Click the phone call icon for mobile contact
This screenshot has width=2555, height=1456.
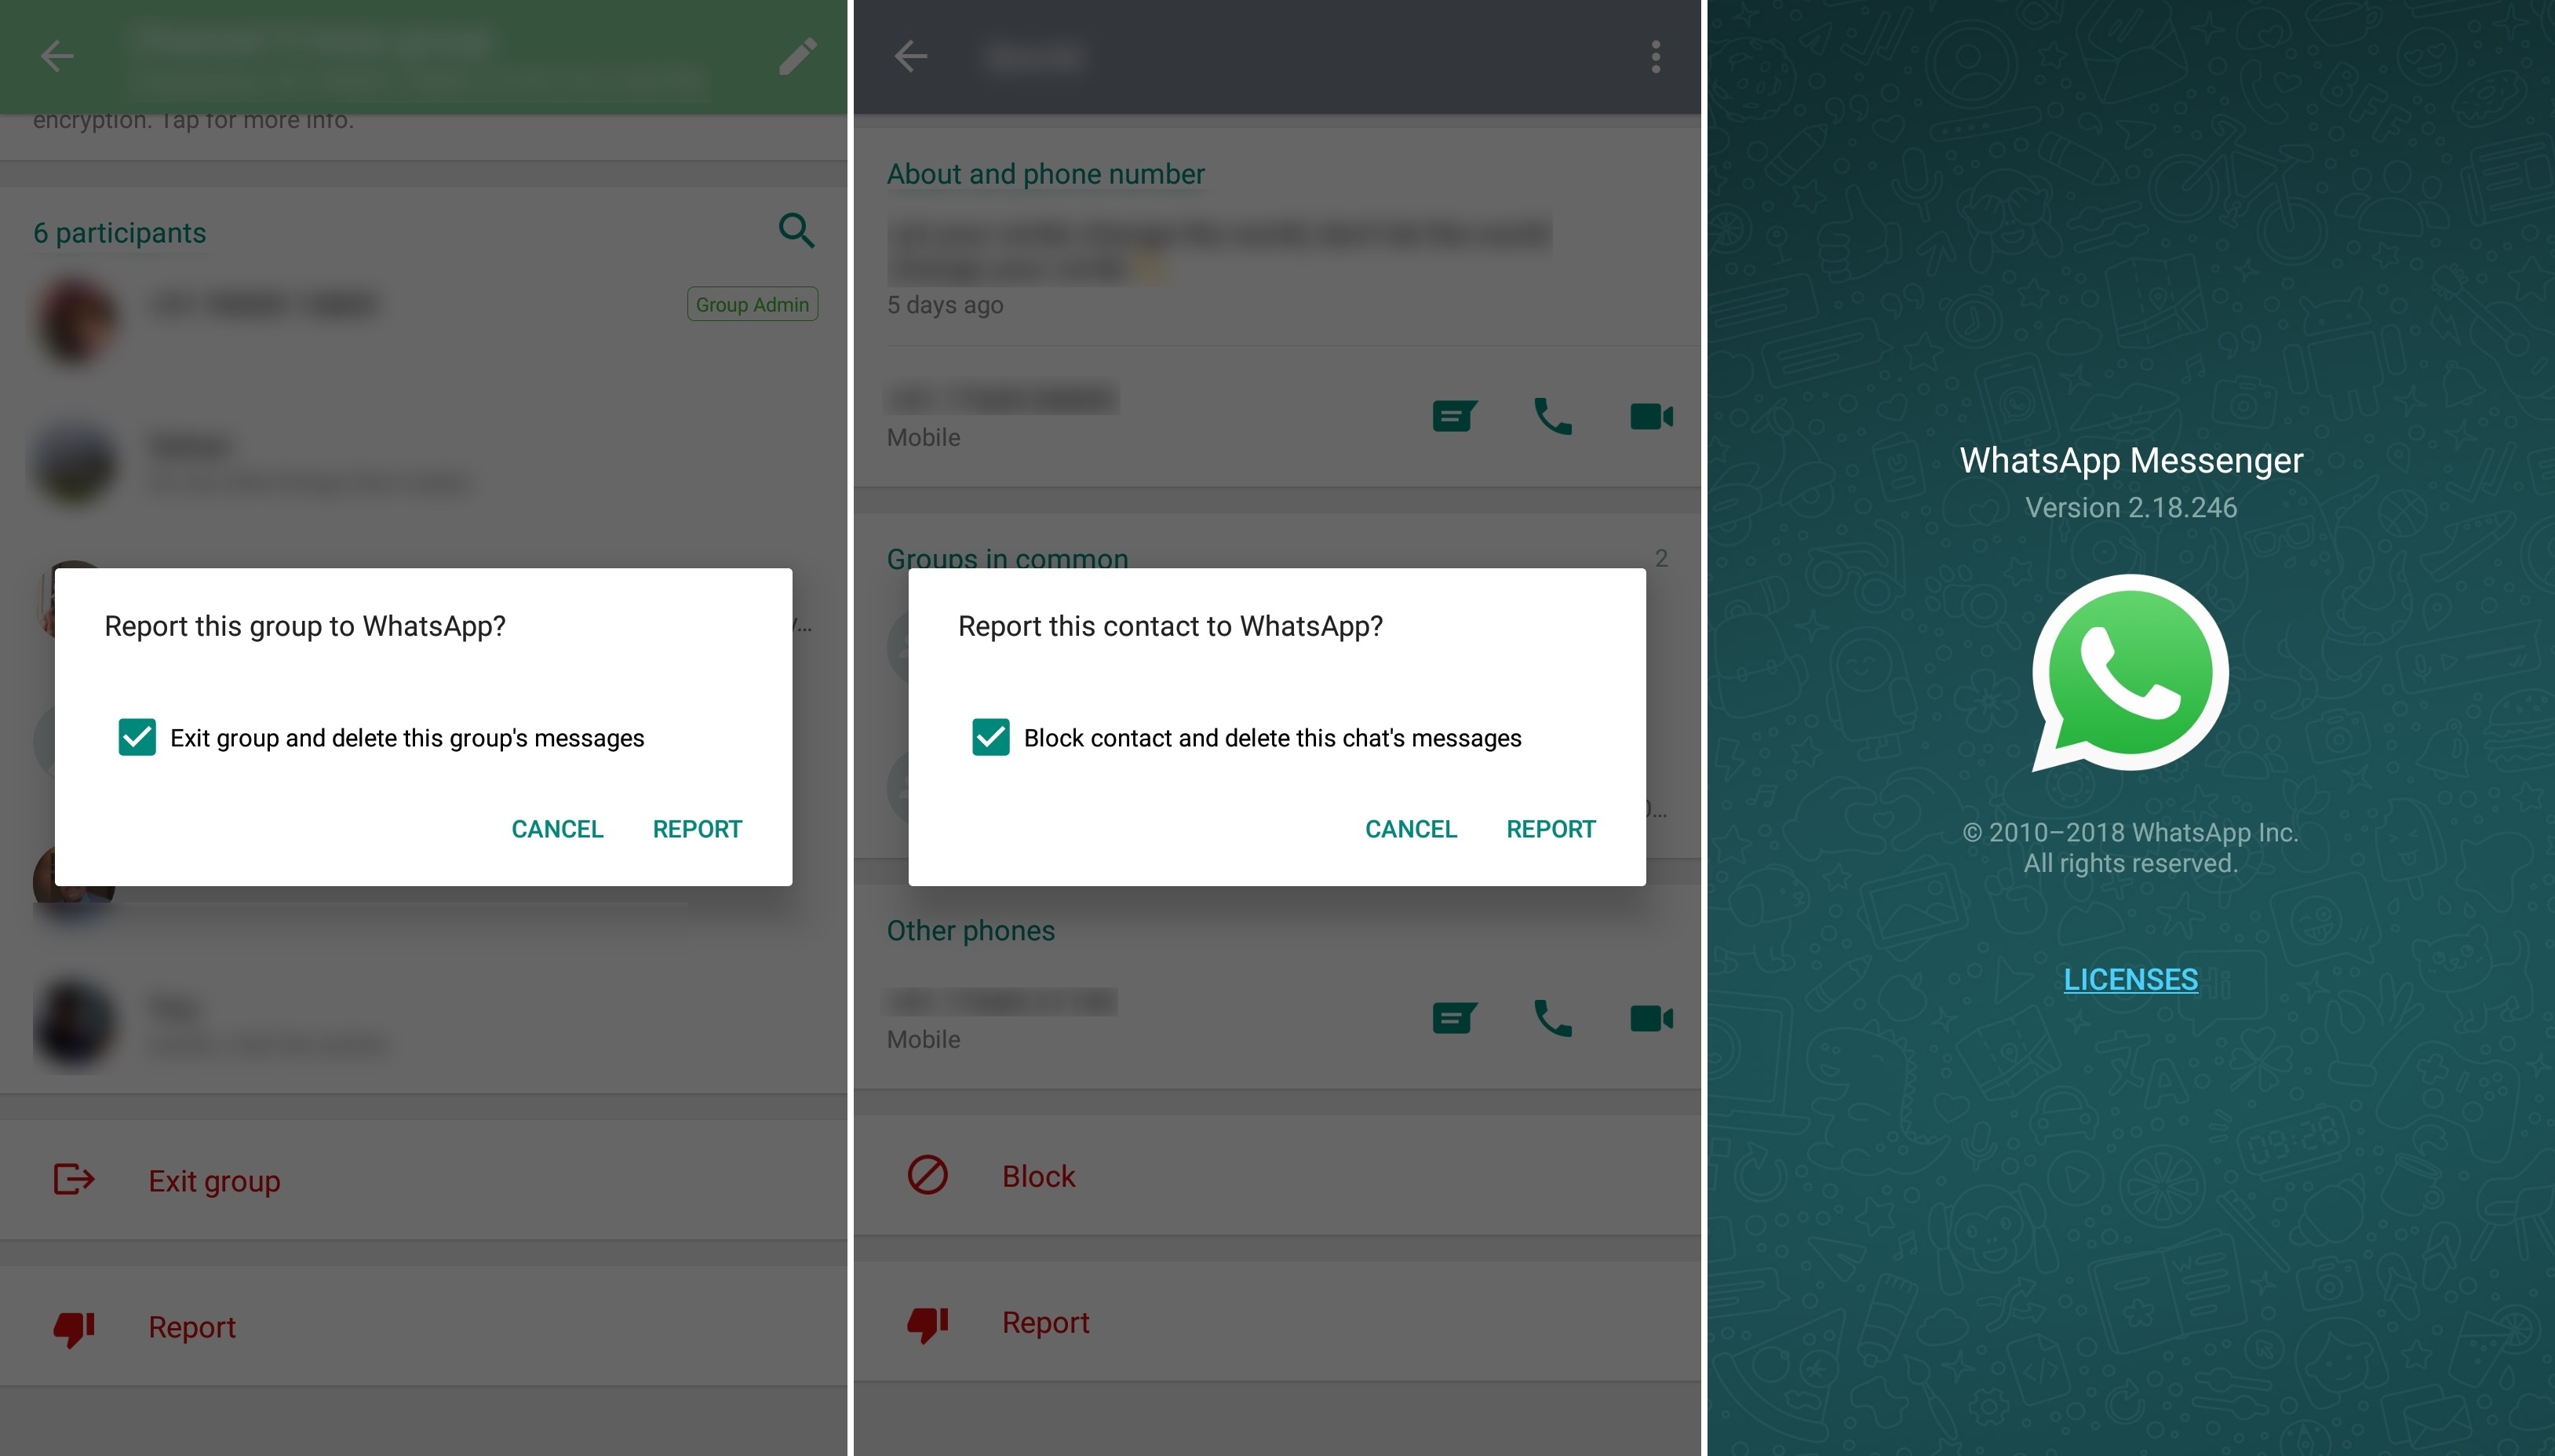click(1551, 416)
